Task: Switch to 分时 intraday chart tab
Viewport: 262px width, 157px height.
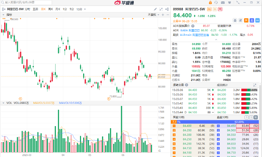Action: (x=27, y=9)
